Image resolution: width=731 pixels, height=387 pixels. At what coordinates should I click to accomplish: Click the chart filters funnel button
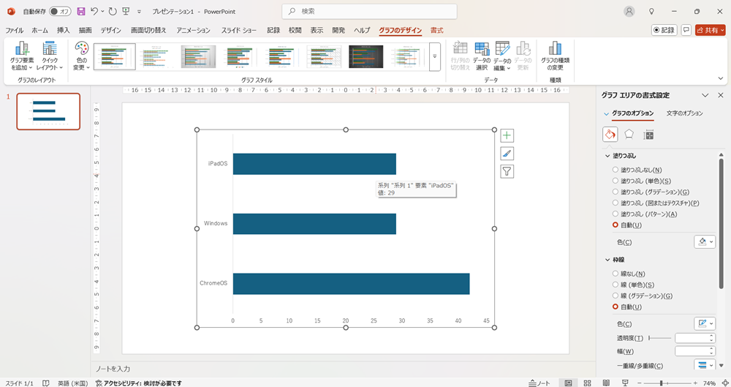507,171
